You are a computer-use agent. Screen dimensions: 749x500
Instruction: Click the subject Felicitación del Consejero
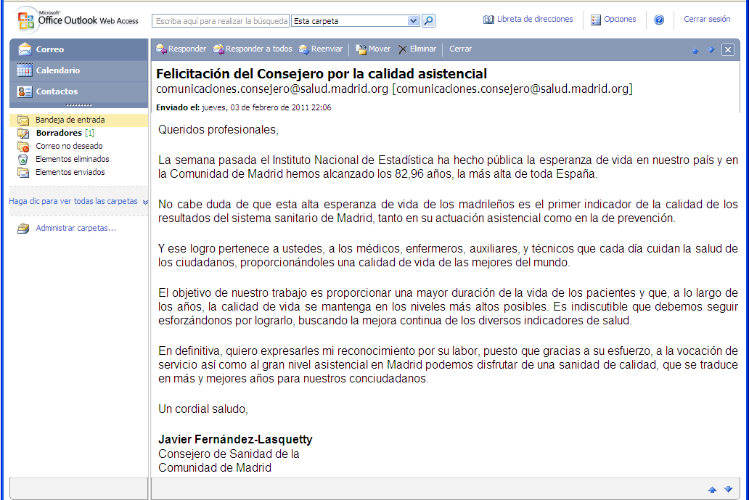322,73
